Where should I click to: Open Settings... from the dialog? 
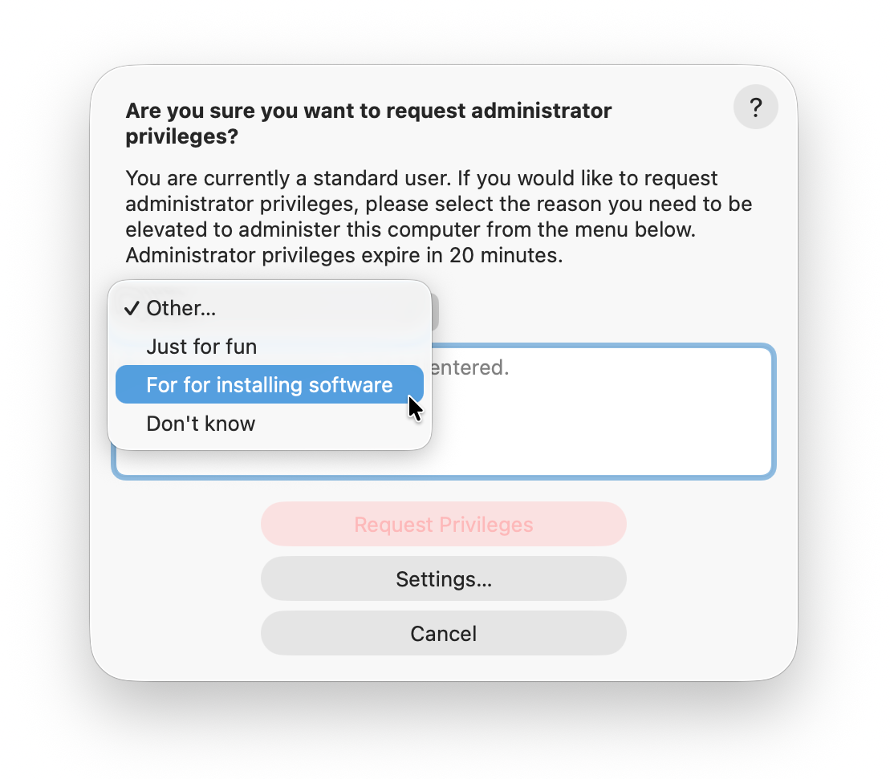443,579
